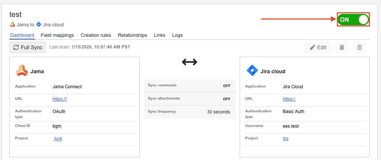Screen dimensions: 381x160
Task: Click the bidirectional sync arrow icon
Action: click(x=189, y=62)
